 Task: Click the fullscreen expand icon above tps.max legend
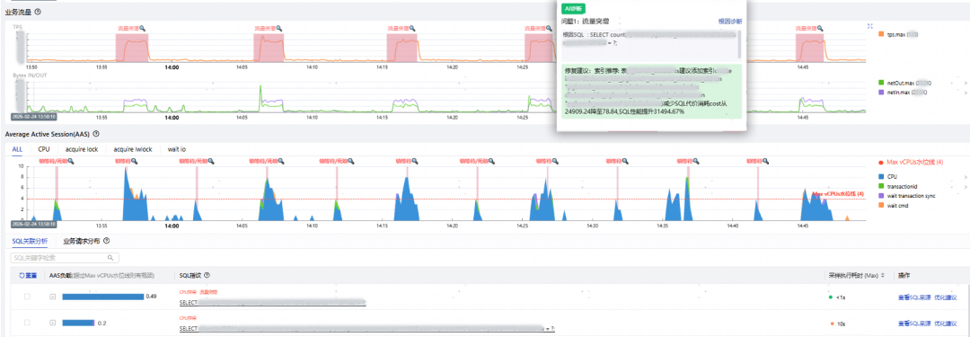(x=870, y=26)
